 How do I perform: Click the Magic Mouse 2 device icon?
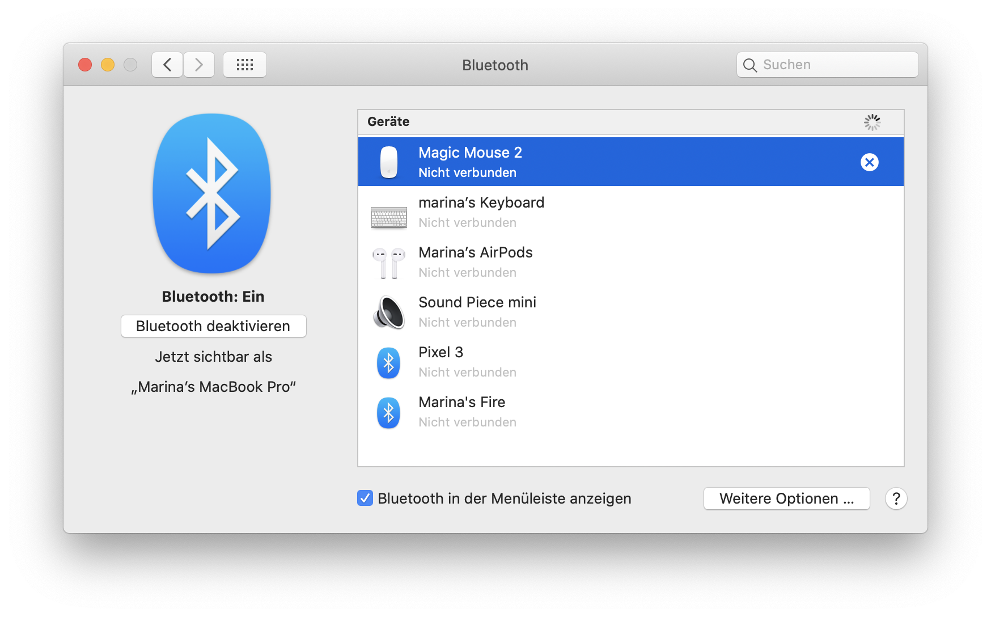coord(388,162)
